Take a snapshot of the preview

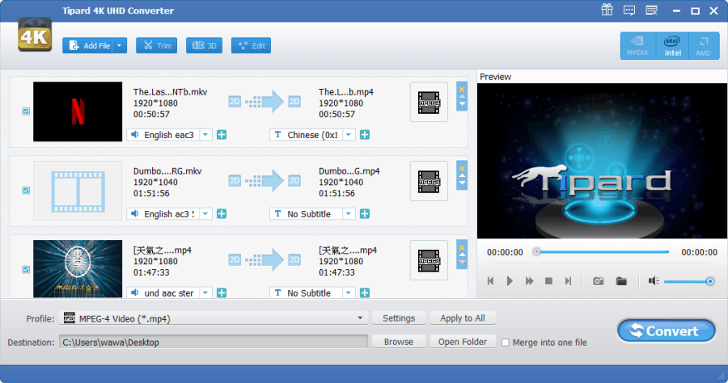click(598, 281)
